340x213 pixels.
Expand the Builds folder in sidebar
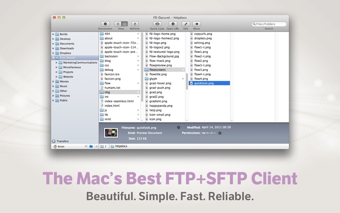tap(53, 34)
